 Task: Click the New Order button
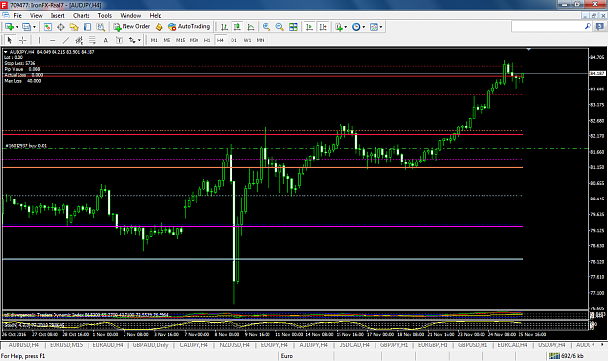pyautogui.click(x=131, y=26)
